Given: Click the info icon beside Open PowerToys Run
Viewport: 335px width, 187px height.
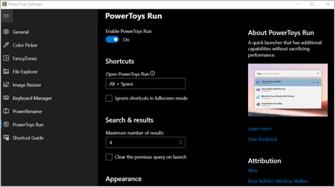Looking at the screenshot, I should [x=152, y=73].
